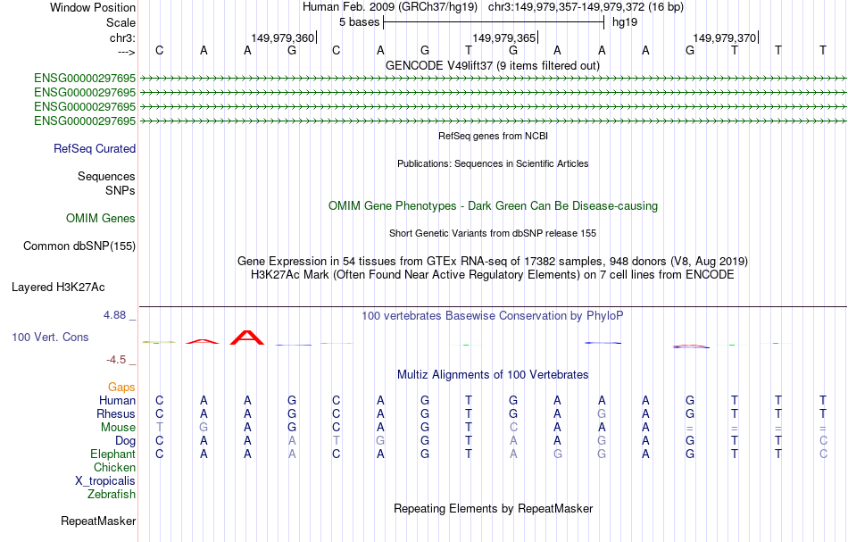Viewport: 848px width, 542px height.
Task: Click the hg19 label next to scale bar
Action: point(625,22)
